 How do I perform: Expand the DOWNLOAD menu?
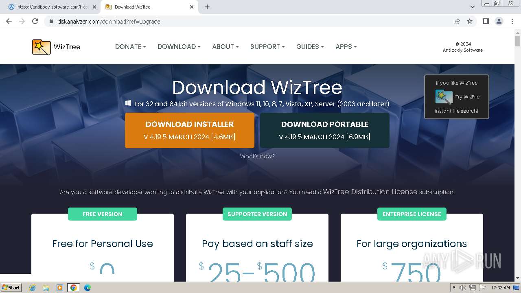179,47
